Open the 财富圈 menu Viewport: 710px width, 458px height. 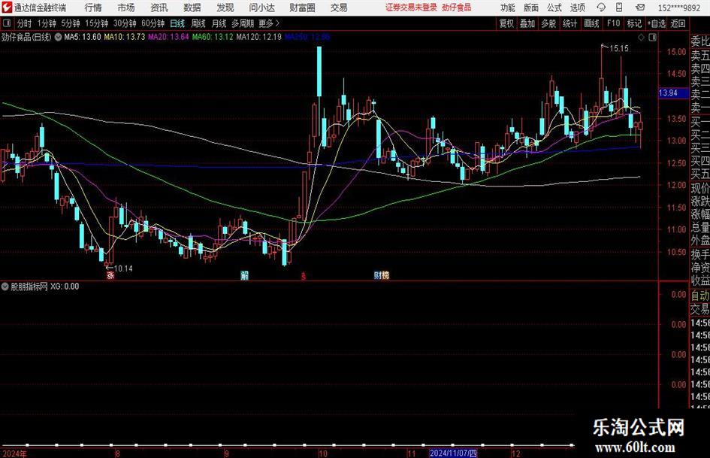[303, 8]
